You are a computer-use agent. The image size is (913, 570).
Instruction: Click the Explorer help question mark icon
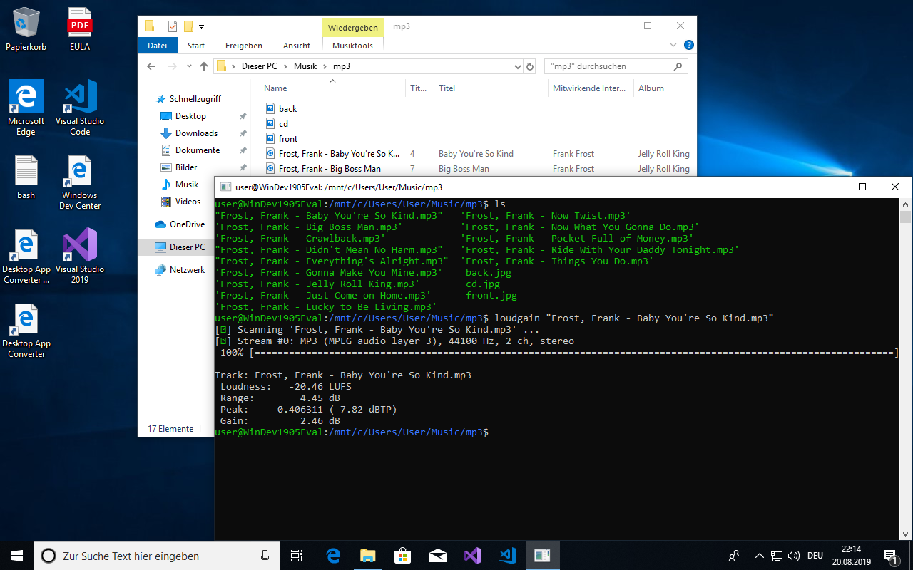689,45
